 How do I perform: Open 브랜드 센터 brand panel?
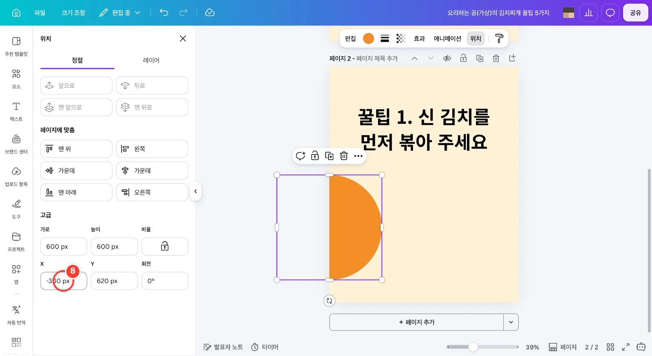click(x=16, y=144)
